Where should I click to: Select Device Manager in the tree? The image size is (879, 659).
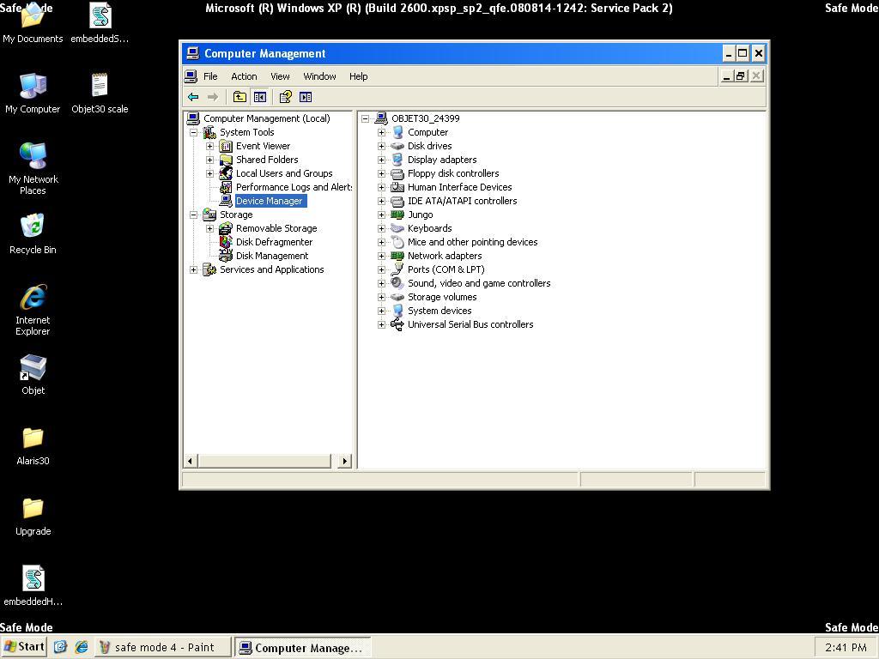[269, 201]
